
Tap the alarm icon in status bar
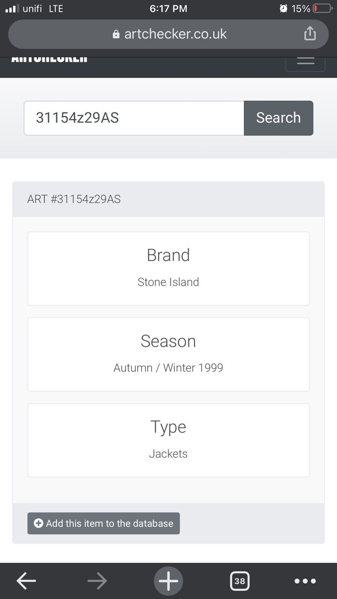(x=283, y=8)
